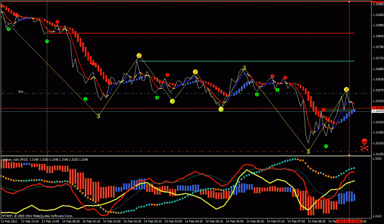Click the 1.31900 price scale label
384x224 pixels.
378,25
